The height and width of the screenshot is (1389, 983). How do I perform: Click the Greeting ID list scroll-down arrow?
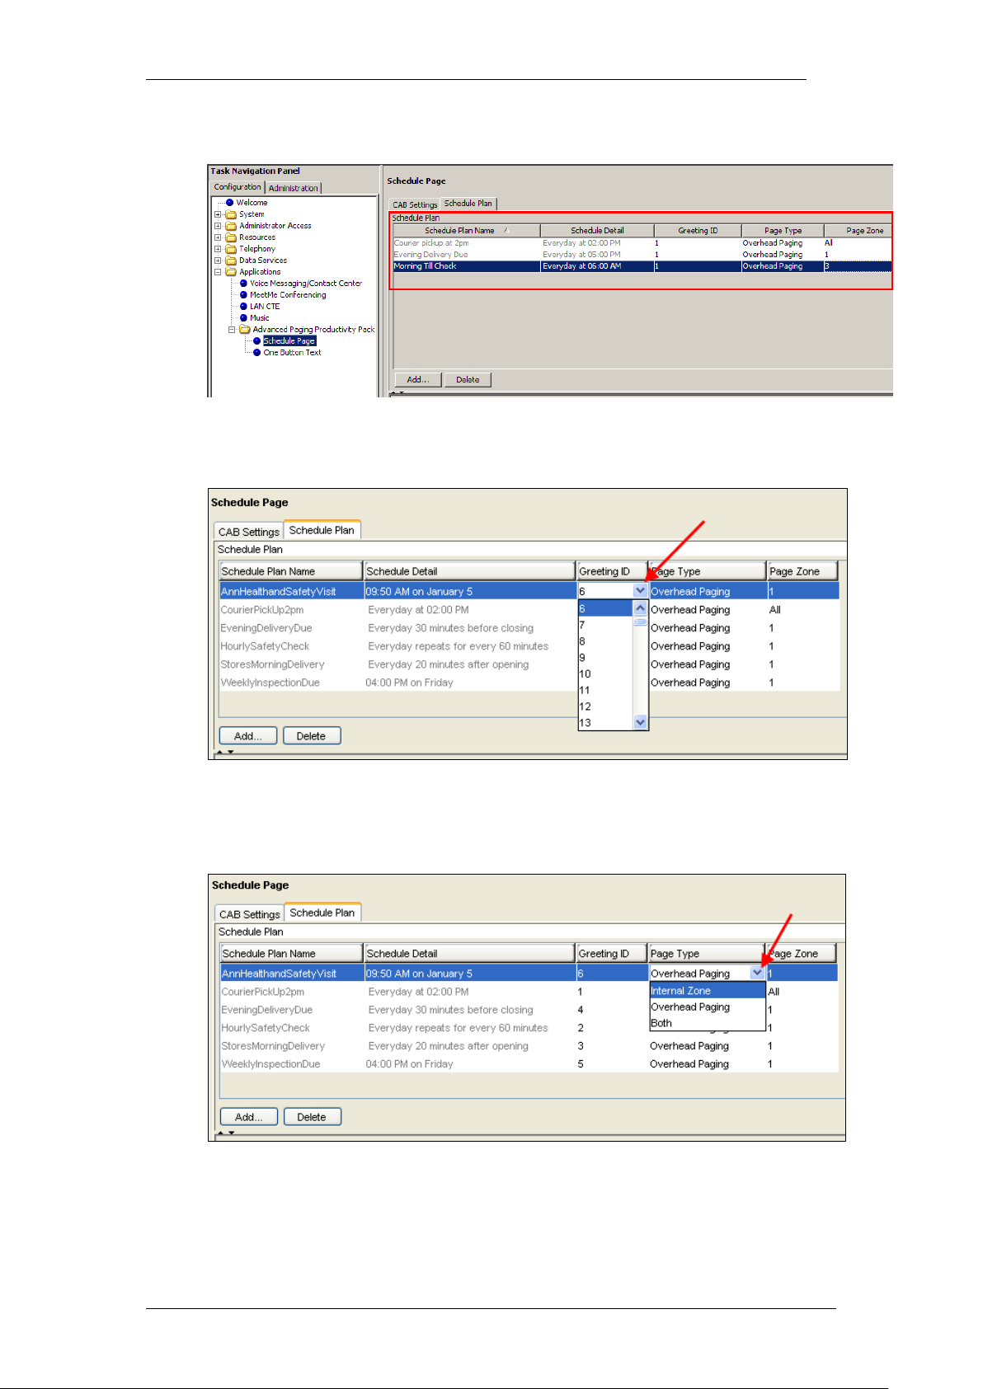pos(641,722)
